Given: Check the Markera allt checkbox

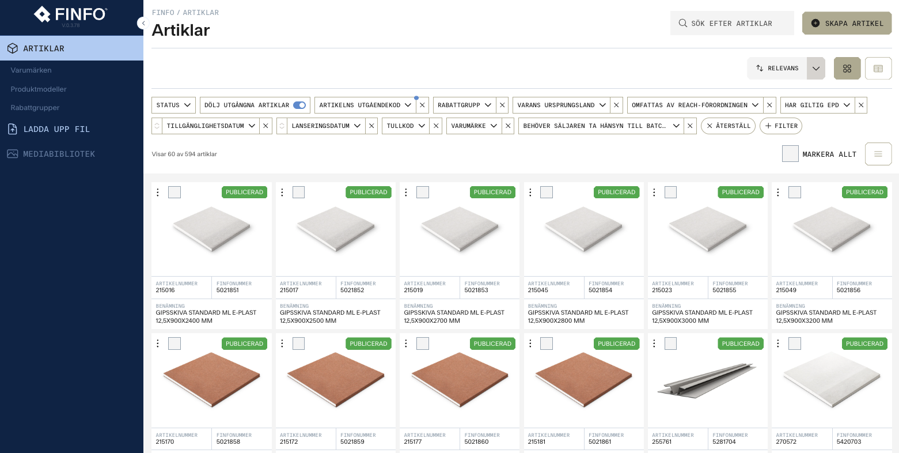Looking at the screenshot, I should pos(790,154).
